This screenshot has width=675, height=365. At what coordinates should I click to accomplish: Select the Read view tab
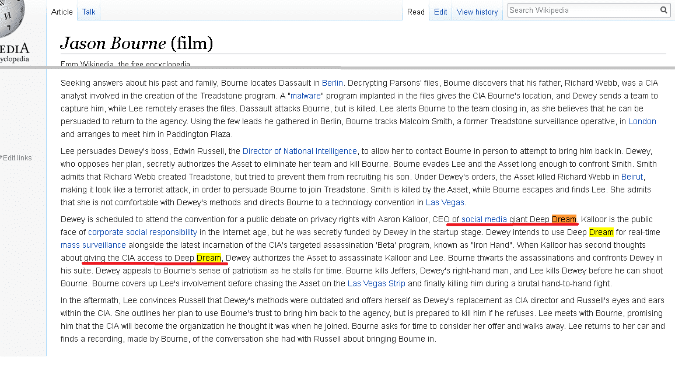415,12
